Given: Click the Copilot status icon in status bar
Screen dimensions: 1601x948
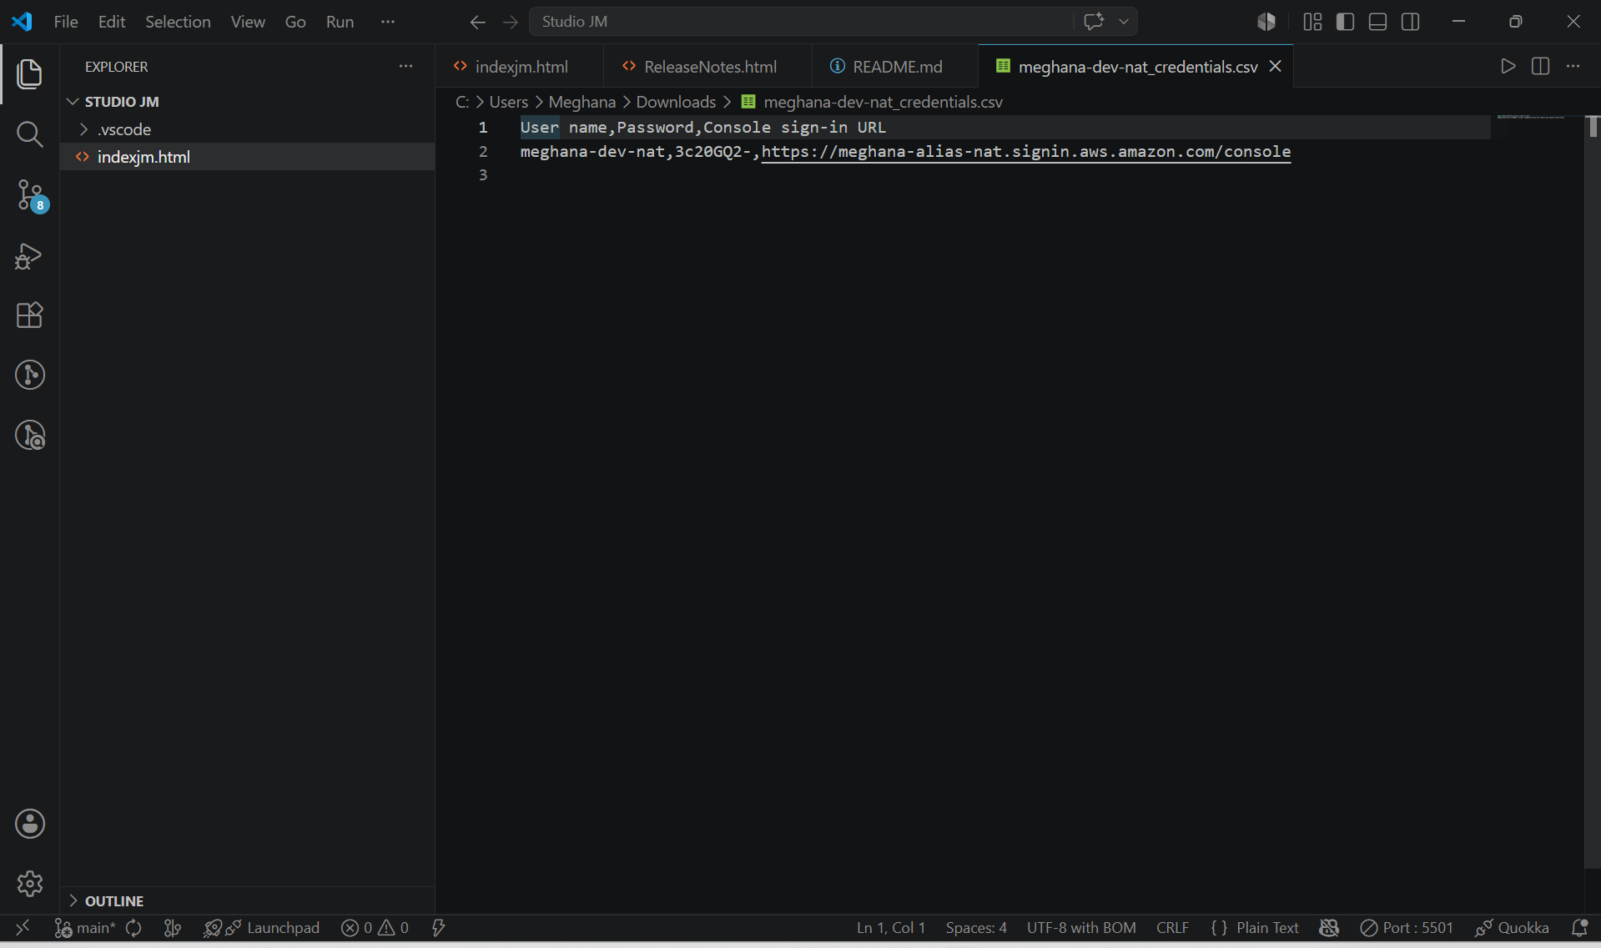Looking at the screenshot, I should [x=1329, y=927].
